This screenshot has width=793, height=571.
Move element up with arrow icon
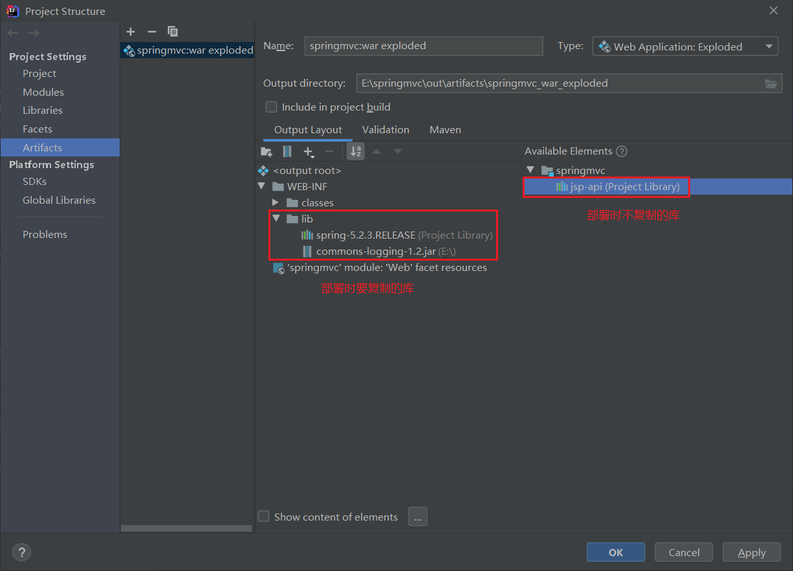(x=376, y=151)
